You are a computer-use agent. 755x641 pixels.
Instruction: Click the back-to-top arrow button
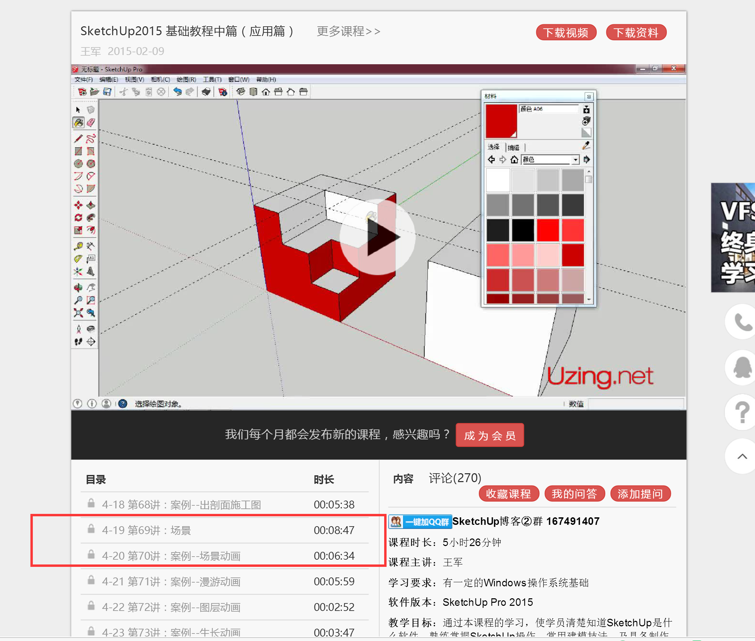point(742,456)
